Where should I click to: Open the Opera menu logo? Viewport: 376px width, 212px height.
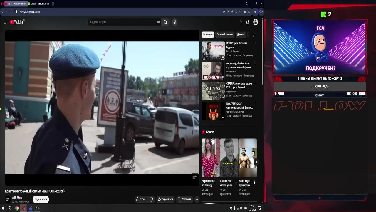pos(2,4)
